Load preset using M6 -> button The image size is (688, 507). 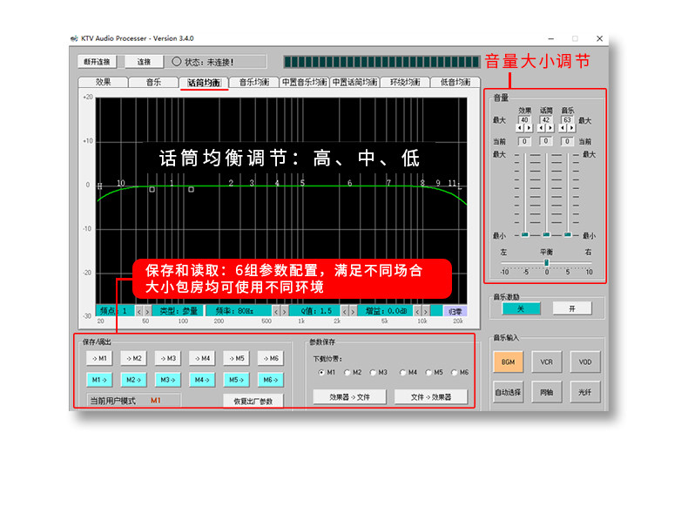(270, 380)
